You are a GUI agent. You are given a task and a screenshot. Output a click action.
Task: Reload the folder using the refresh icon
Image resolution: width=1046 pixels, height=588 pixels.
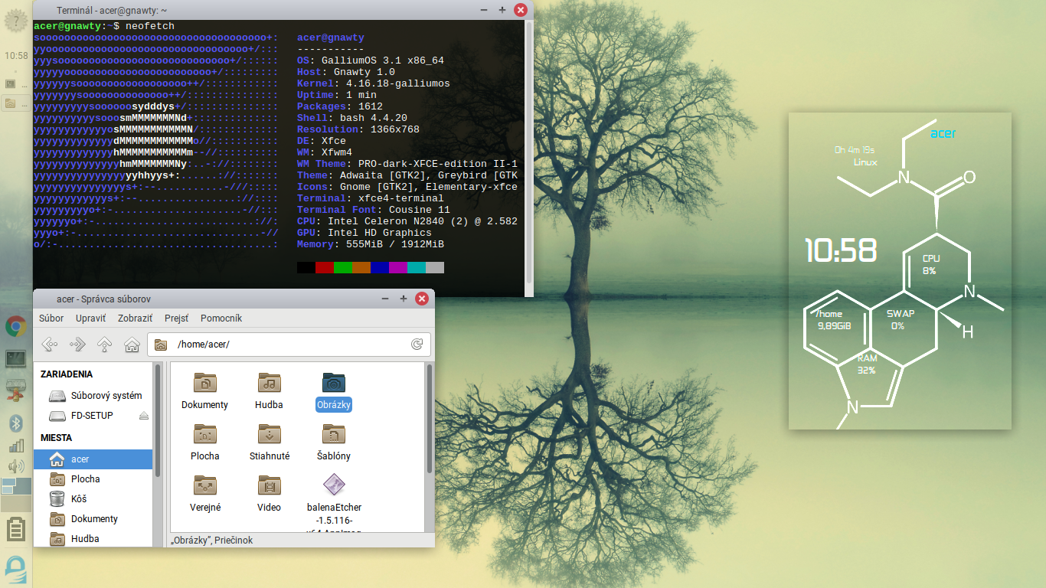[417, 345]
